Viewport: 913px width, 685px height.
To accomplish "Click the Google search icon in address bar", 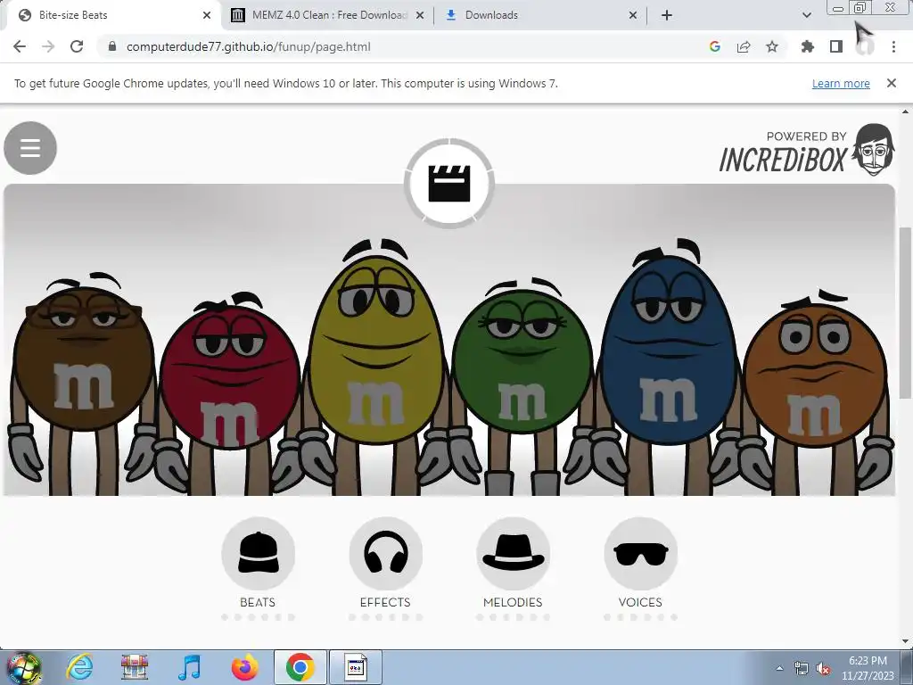I will (x=715, y=46).
